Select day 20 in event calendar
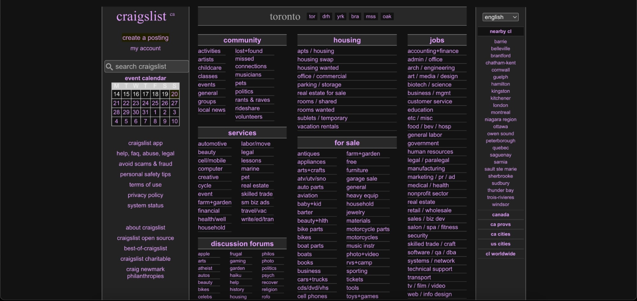 click(174, 94)
